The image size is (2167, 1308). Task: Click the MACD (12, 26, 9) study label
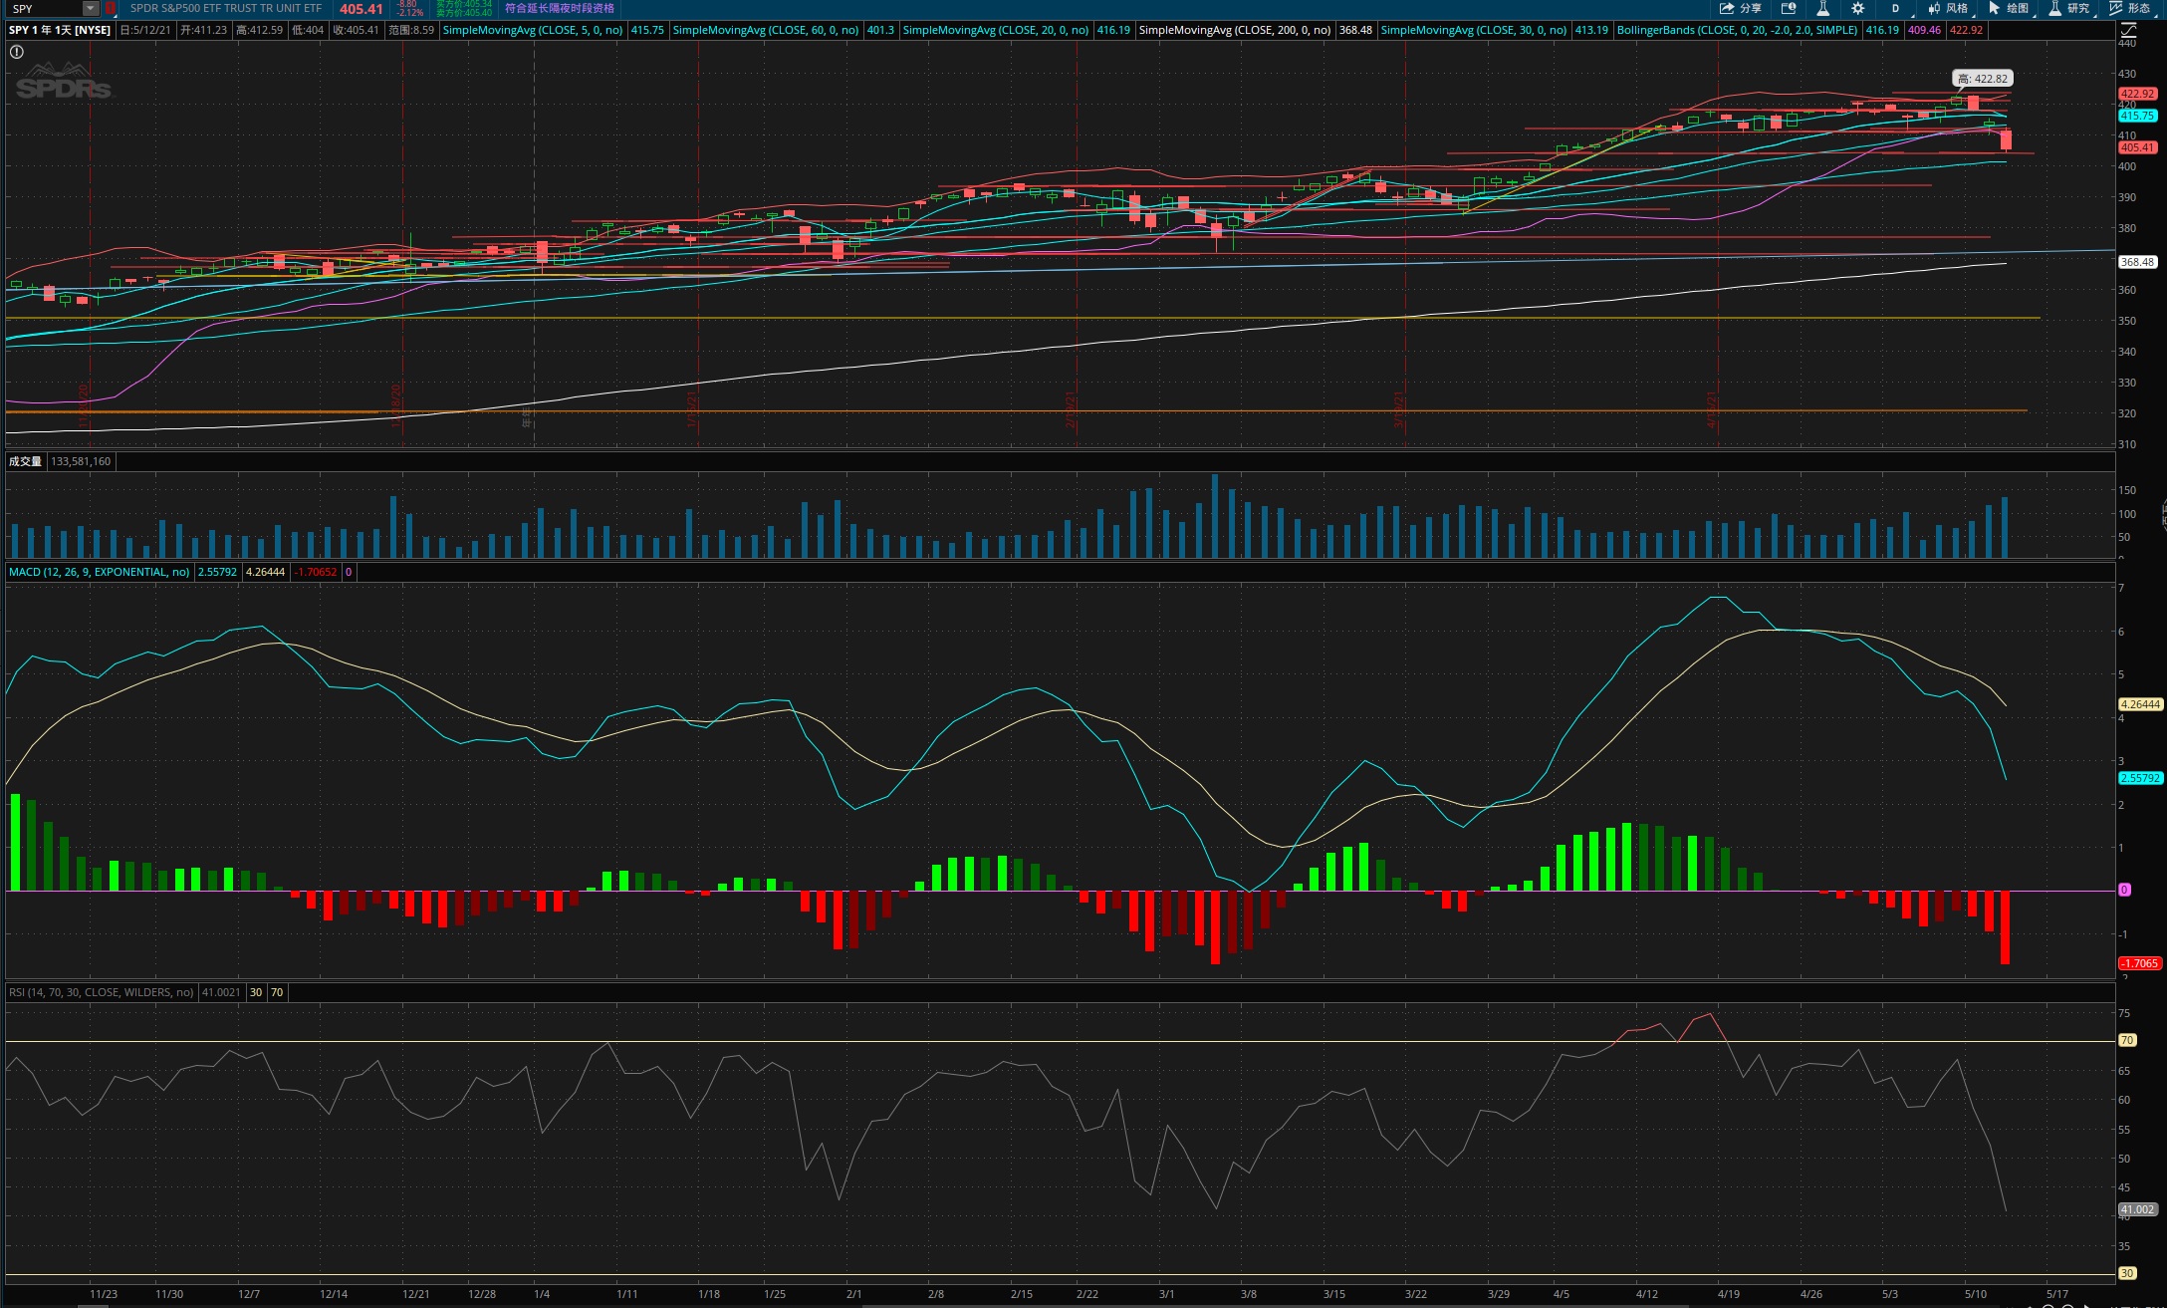[x=100, y=572]
